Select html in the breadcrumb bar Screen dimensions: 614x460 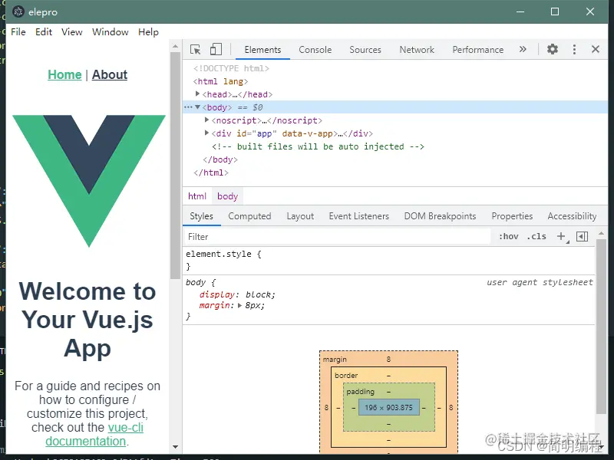pos(197,196)
